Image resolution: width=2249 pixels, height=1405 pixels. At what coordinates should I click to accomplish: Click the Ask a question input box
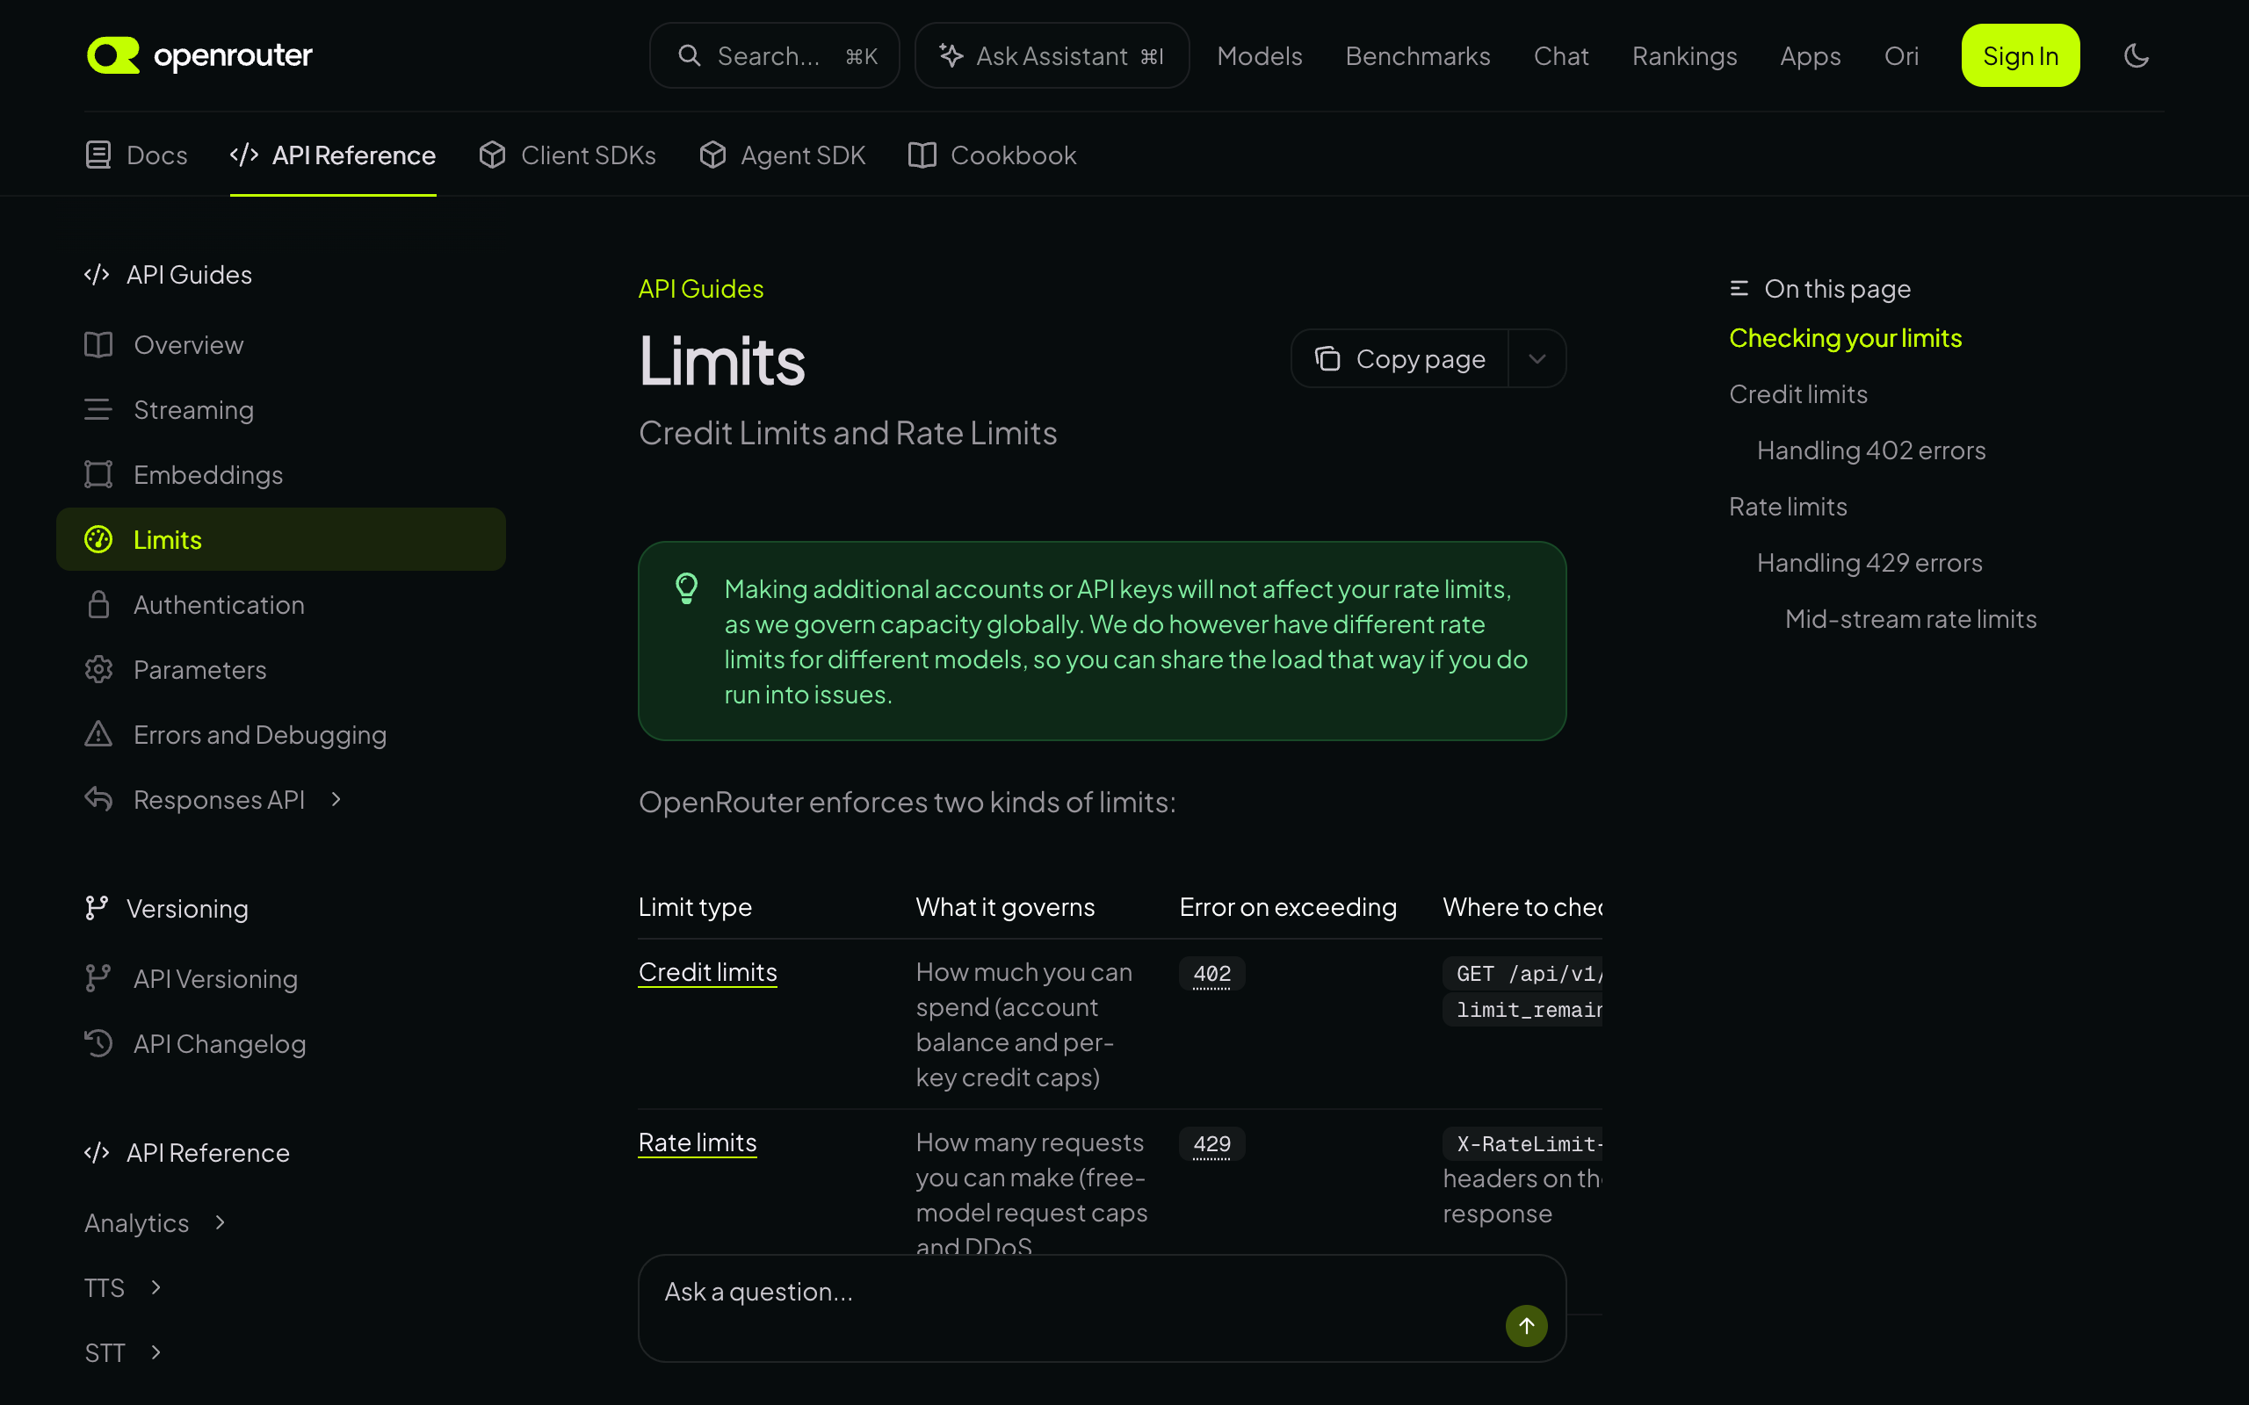(x=1103, y=1308)
